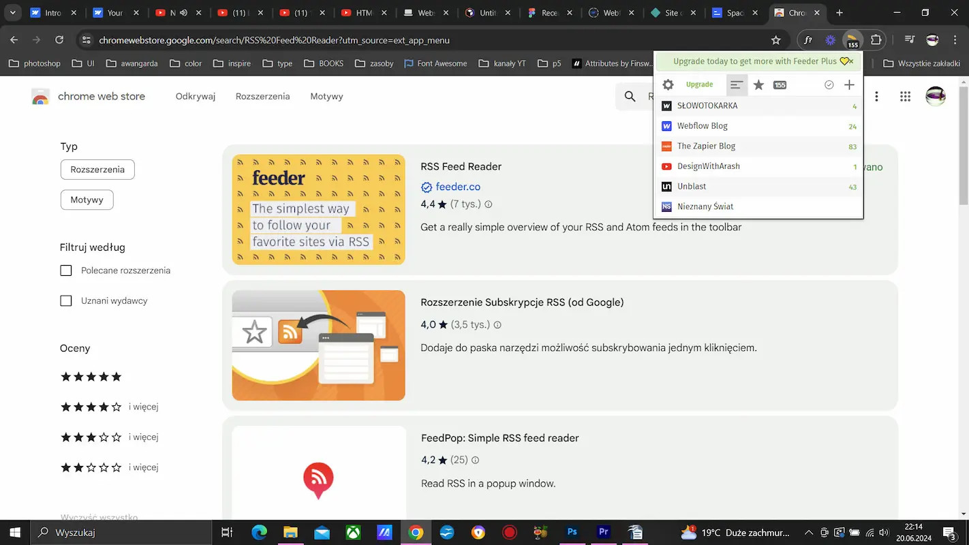This screenshot has width=969, height=545.
Task: Open the tab search dropdown arrow
Action: click(x=12, y=12)
